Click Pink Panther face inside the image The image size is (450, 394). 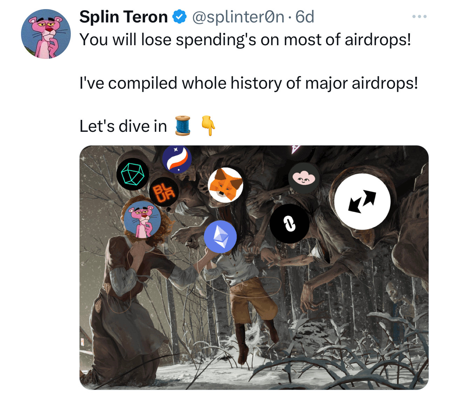coord(143,220)
